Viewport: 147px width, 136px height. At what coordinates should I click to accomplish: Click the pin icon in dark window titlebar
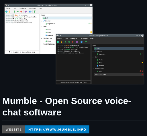pyautogui.click(x=60, y=35)
